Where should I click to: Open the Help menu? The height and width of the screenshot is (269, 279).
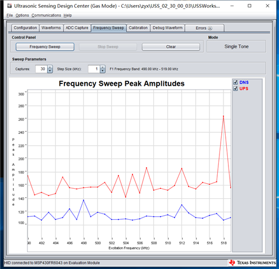pyautogui.click(x=67, y=15)
